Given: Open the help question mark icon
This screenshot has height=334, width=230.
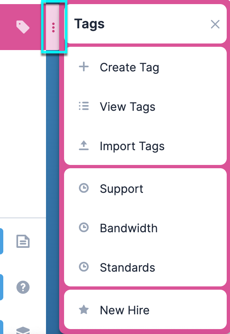Looking at the screenshot, I should (23, 287).
